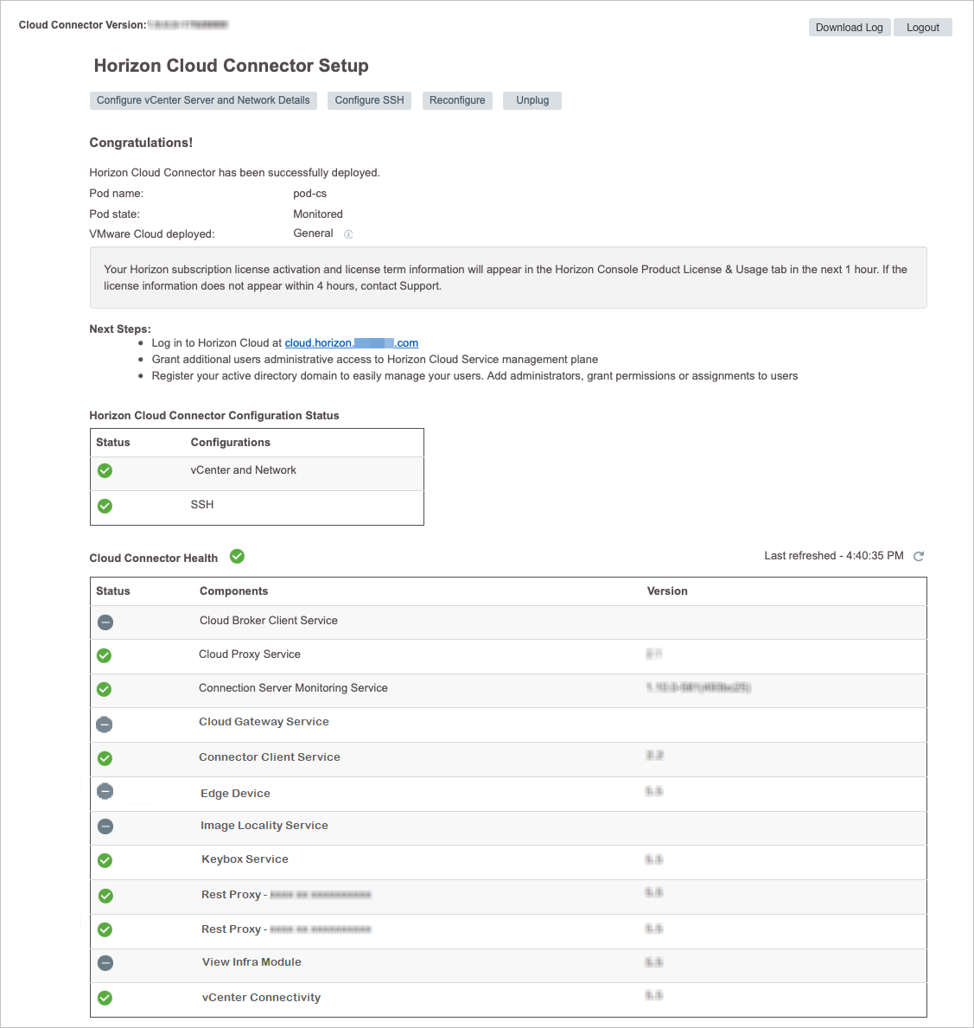Select the Edge Device text
This screenshot has height=1028, width=974.
pos(235,794)
